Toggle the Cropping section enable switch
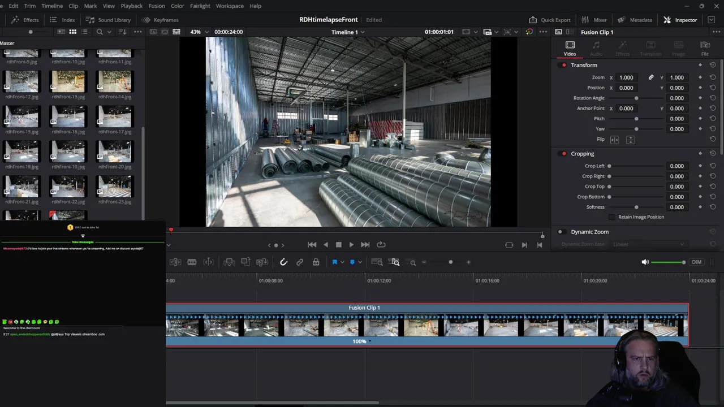Image resolution: width=724 pixels, height=407 pixels. [x=563, y=154]
